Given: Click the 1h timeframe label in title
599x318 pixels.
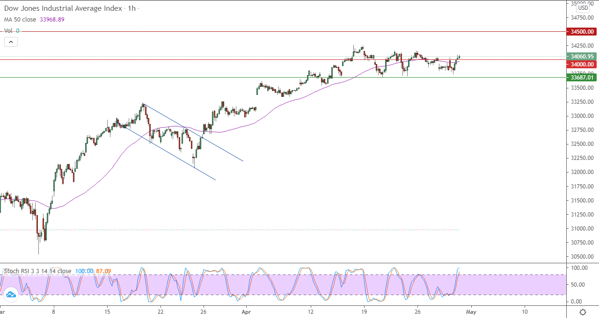Looking at the screenshot, I should point(131,8).
